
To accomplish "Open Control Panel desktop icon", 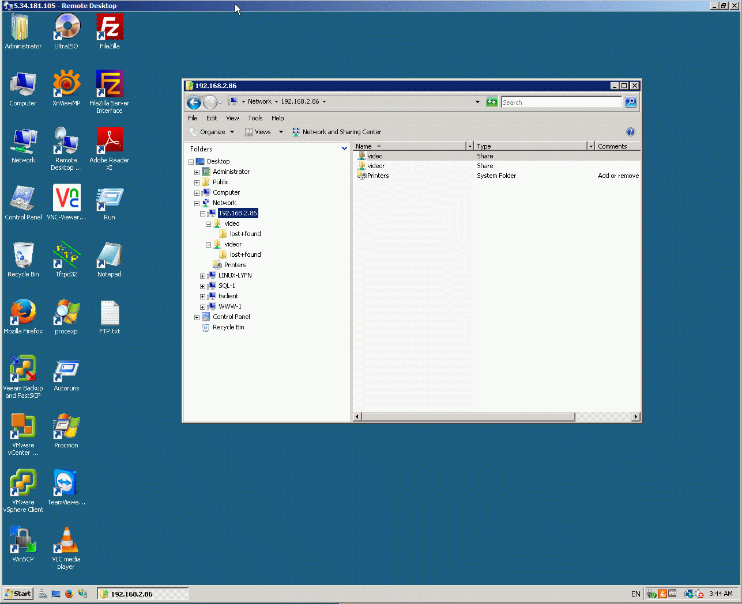I will pyautogui.click(x=23, y=202).
